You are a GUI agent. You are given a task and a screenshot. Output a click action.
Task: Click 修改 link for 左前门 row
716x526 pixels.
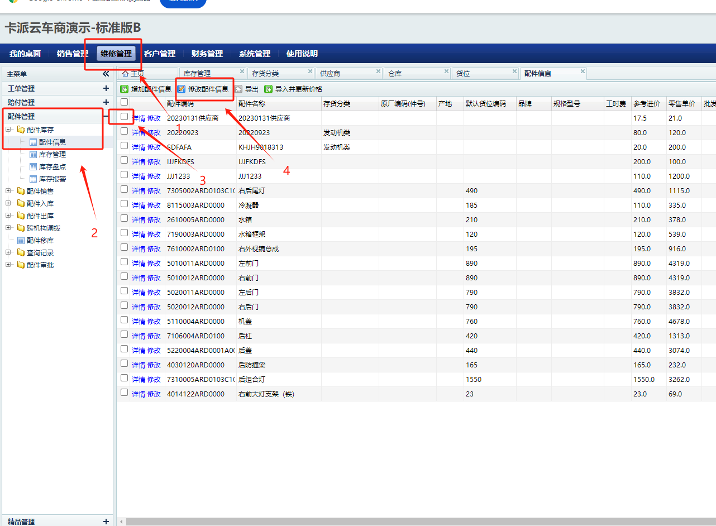[x=154, y=264]
